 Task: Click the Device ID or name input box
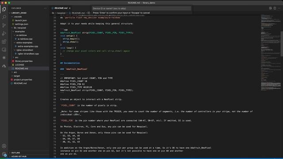(x=141, y=8)
